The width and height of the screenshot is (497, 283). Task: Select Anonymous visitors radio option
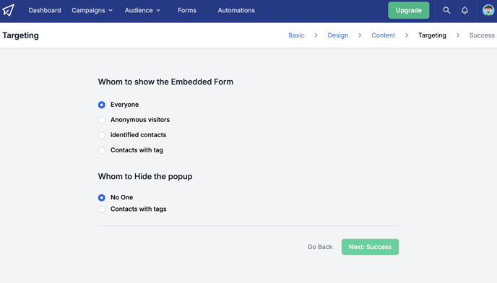[101, 120]
